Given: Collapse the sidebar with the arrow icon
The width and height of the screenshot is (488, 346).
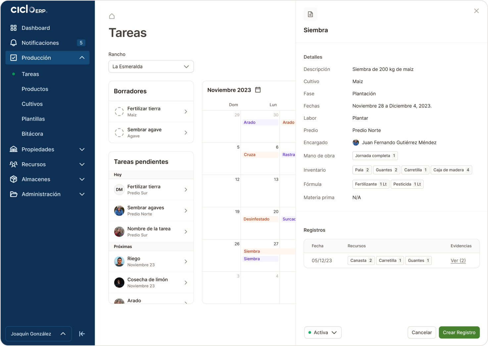Looking at the screenshot, I should click(82, 334).
